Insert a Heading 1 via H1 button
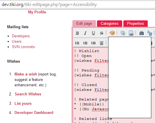Viewport: 155px width, 123px height. (77, 43)
